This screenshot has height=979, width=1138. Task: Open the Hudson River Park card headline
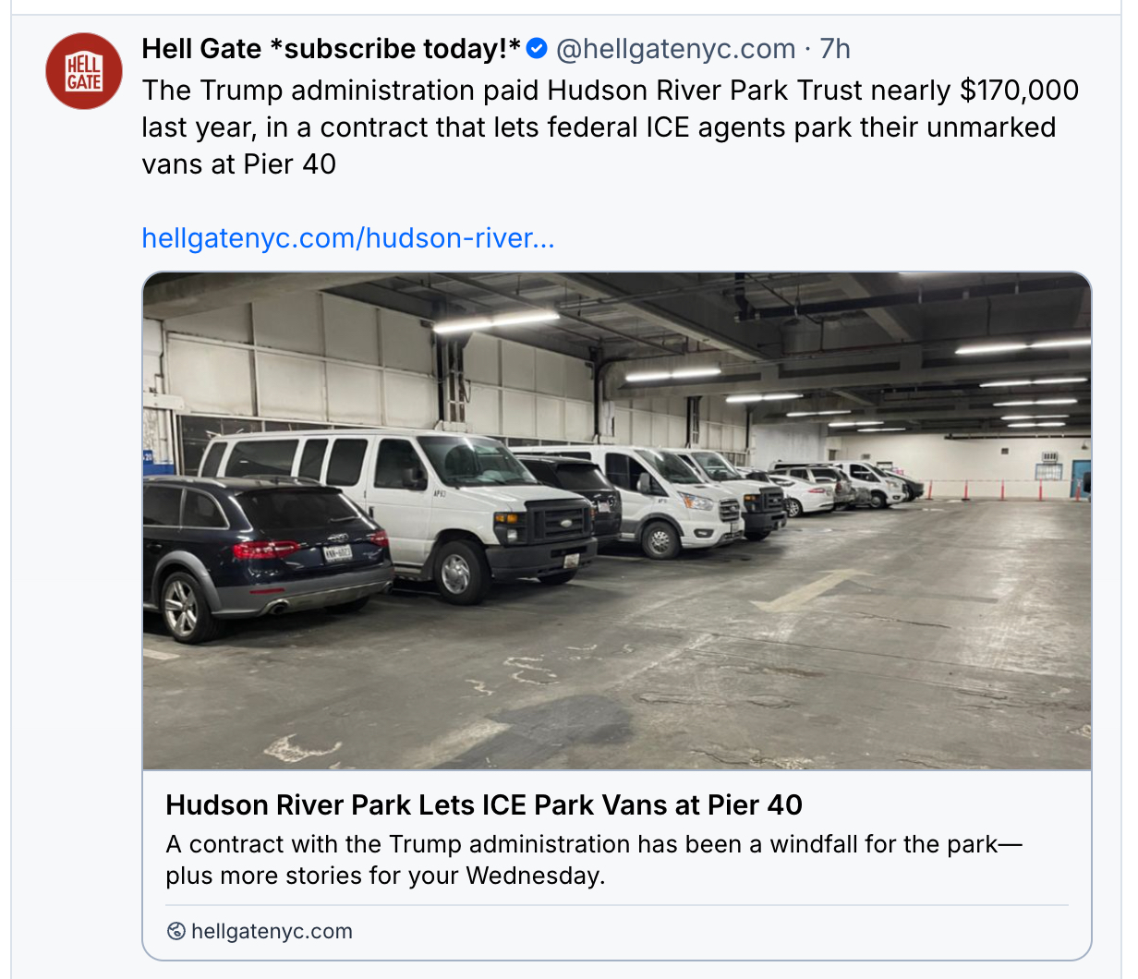[484, 805]
